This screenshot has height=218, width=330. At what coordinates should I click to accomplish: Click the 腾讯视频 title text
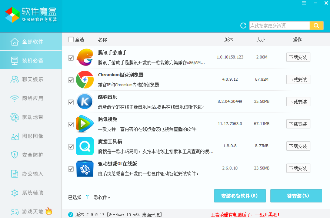(107, 119)
